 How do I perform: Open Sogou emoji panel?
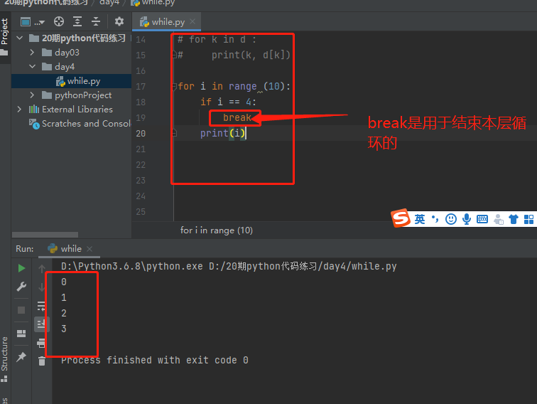[x=450, y=219]
